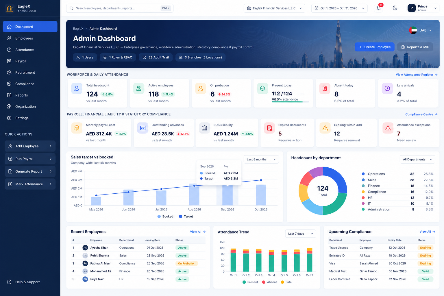Screen dimensions: 444x296
Task: Click the UAE flag icon
Action: pos(413,30)
